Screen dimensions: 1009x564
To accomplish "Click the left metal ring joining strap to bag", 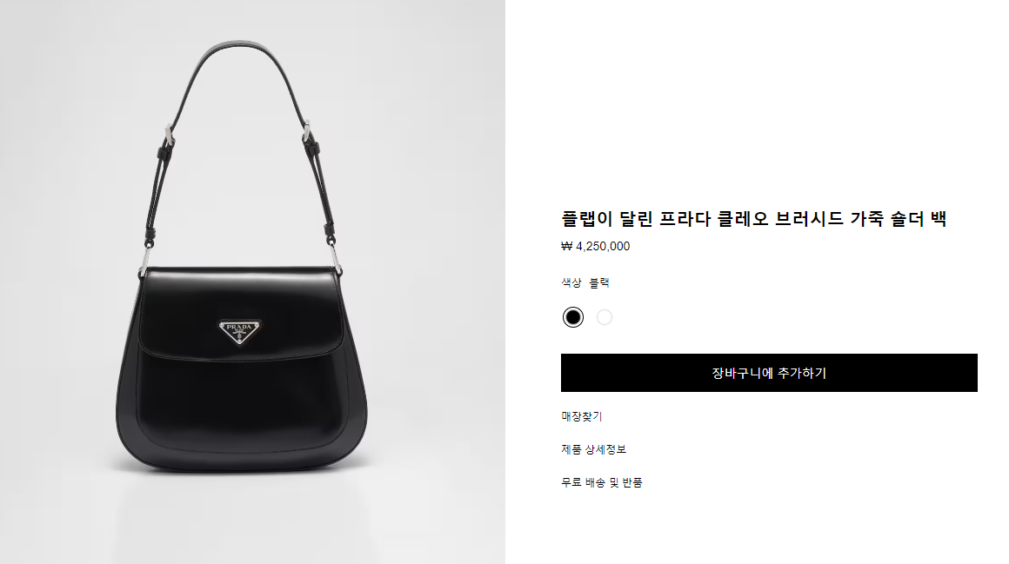I will pyautogui.click(x=144, y=258).
